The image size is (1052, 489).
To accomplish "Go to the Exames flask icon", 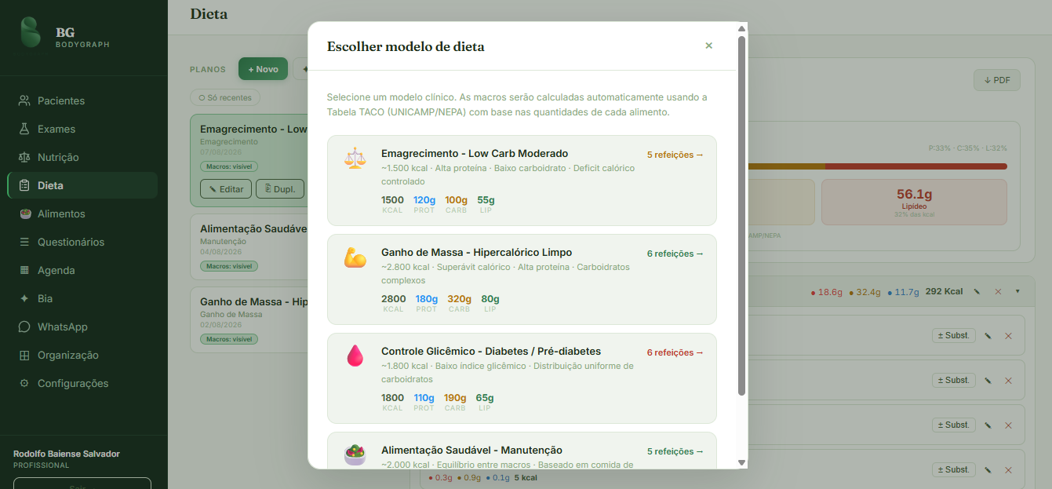I will pyautogui.click(x=24, y=129).
